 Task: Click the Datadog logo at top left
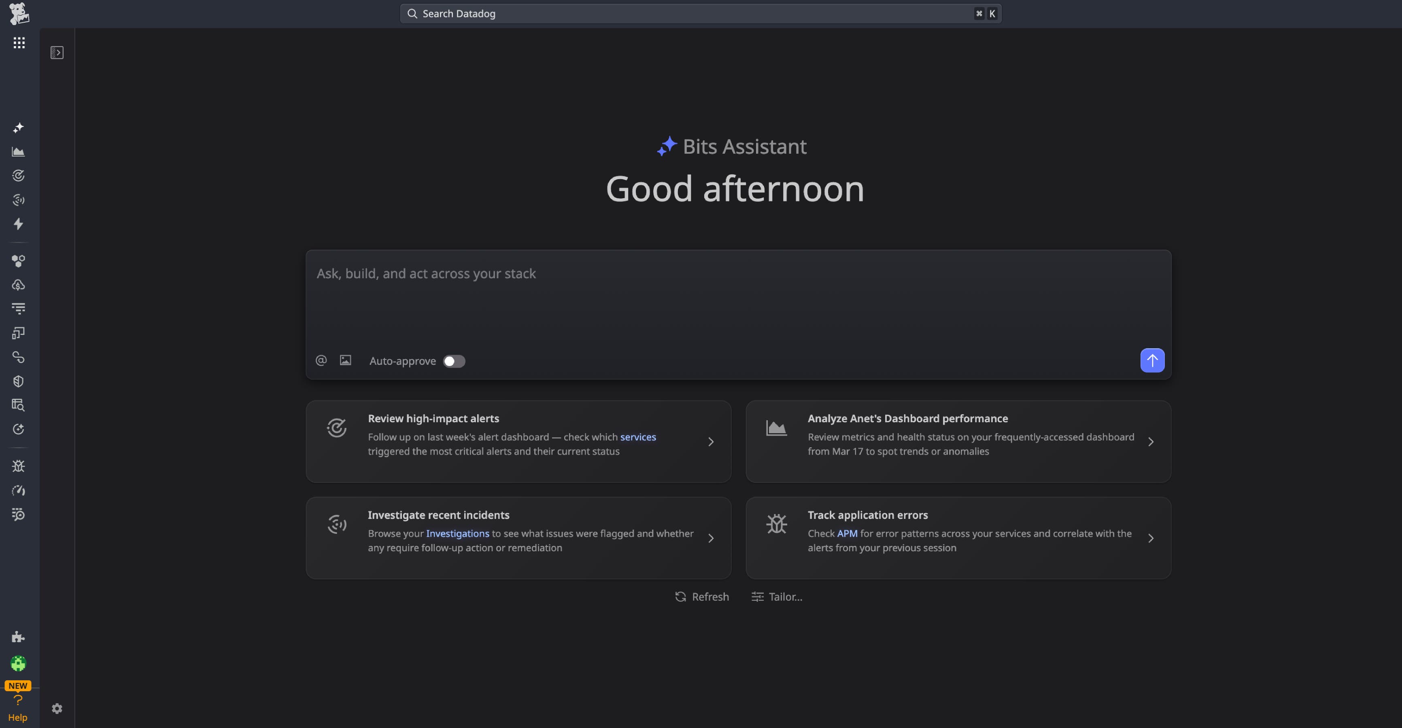(19, 14)
